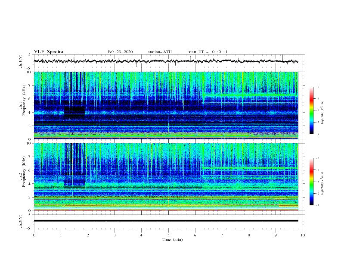Click the time axis tick '0'
Image resolution: width=341 pixels, height=264 pixels.
tap(34, 235)
